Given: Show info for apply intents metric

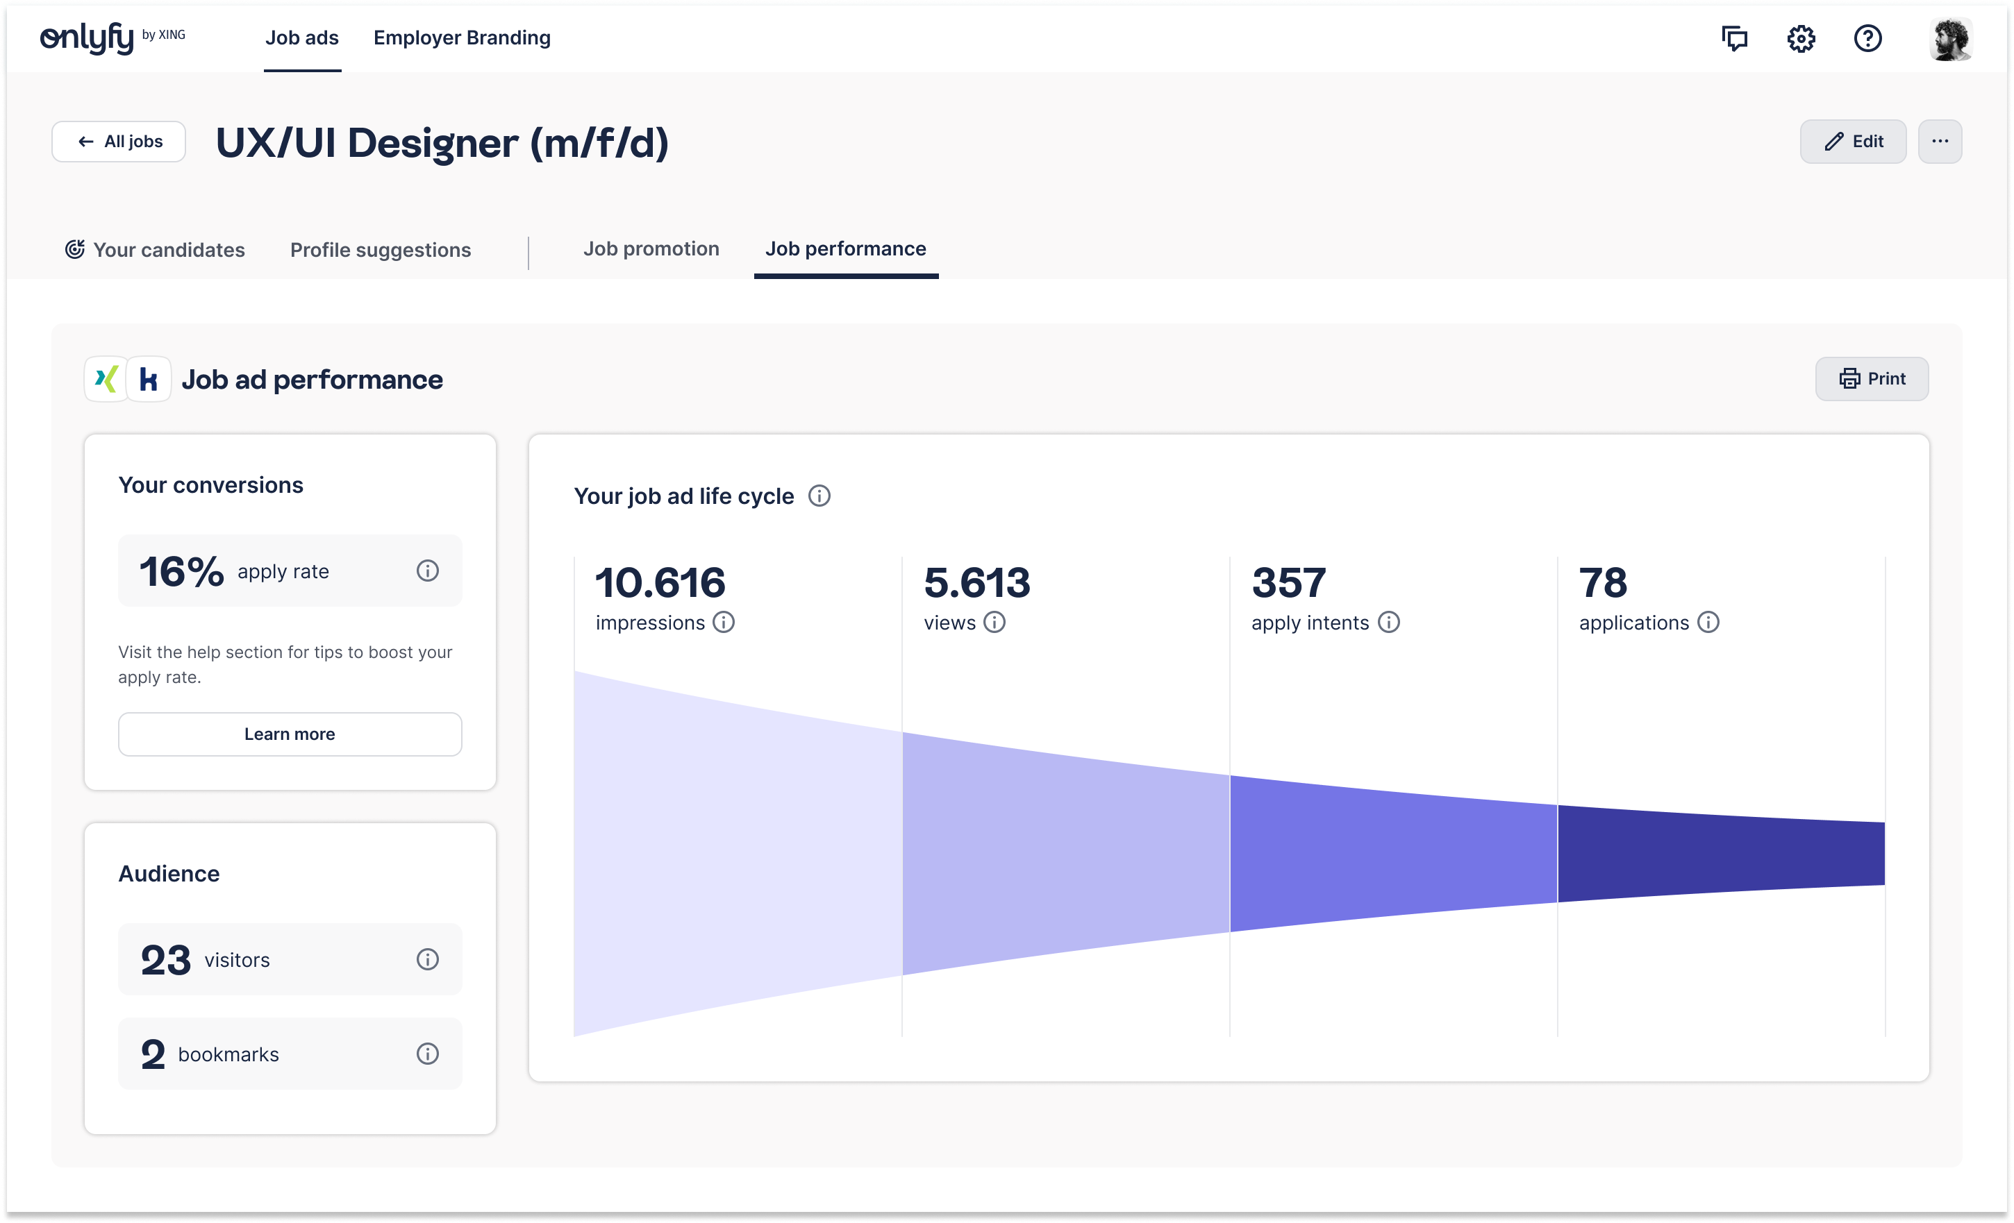Looking at the screenshot, I should (x=1389, y=623).
